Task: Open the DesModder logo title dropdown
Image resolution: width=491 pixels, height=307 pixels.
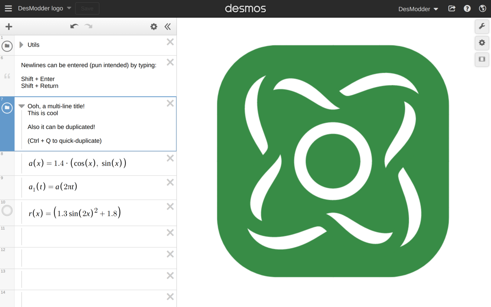Action: (x=45, y=8)
